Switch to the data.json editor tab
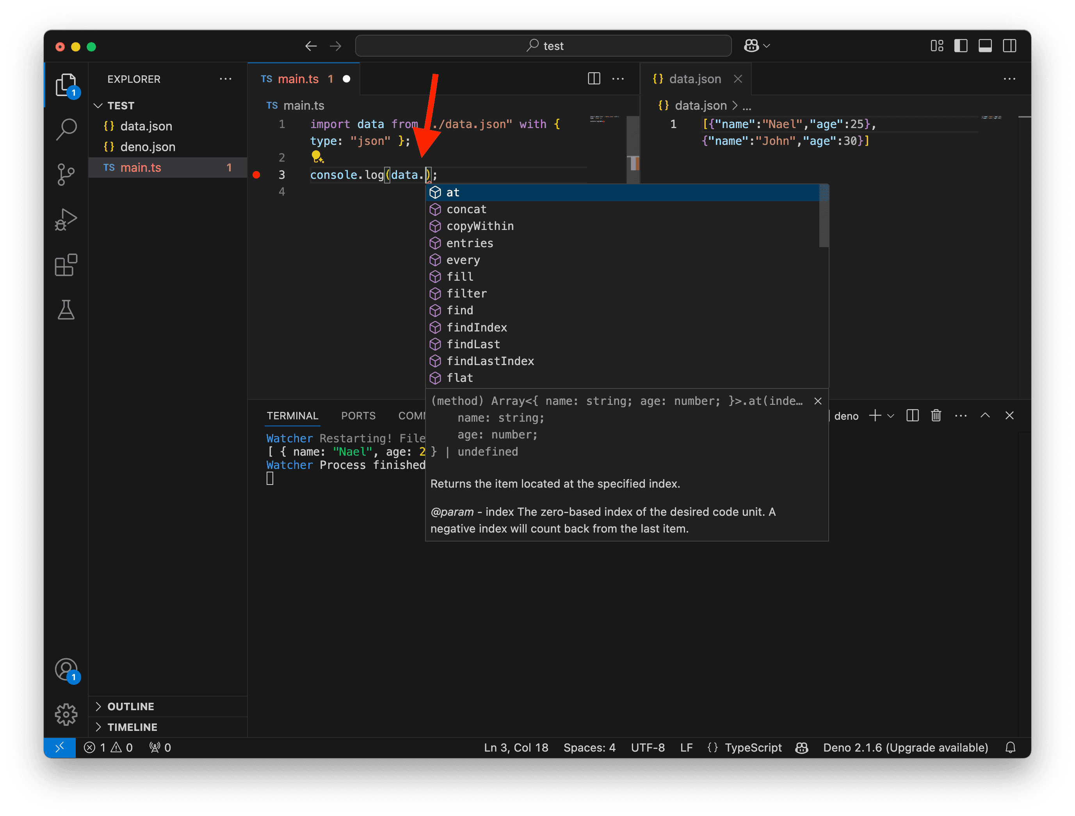 click(x=695, y=79)
